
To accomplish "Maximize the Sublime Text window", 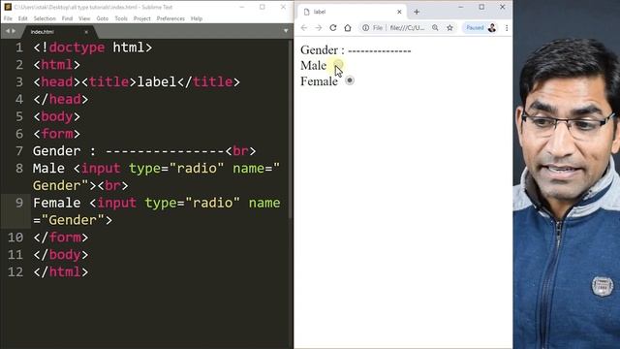I will tap(263, 7).
